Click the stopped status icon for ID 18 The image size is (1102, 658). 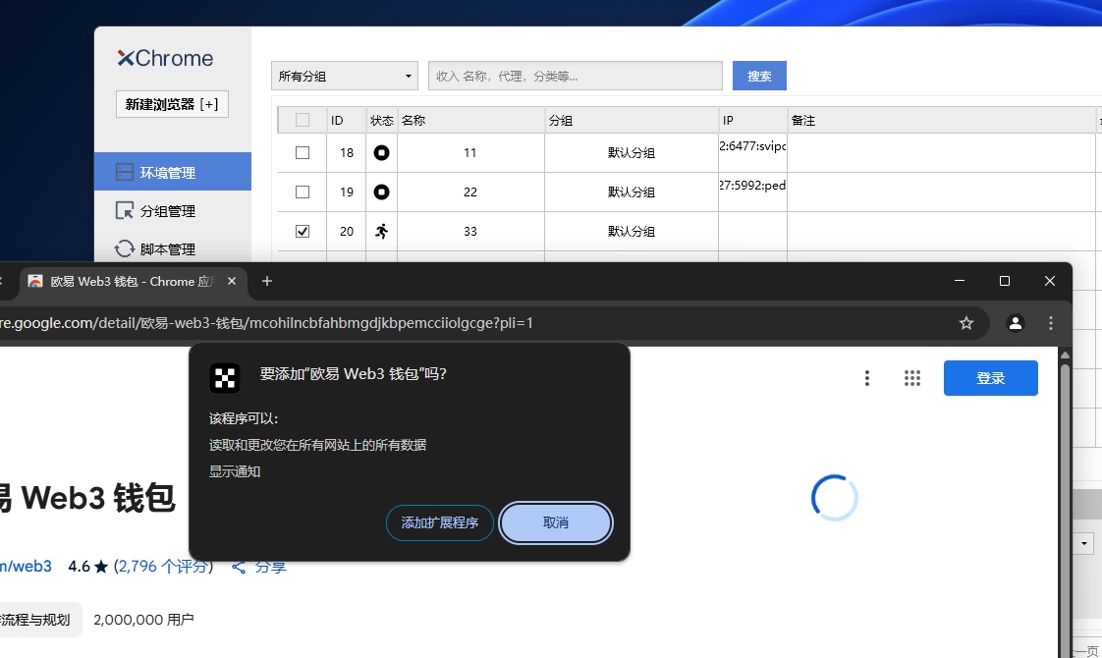382,152
